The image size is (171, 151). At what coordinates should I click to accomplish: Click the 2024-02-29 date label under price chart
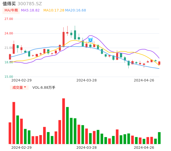point(21,80)
